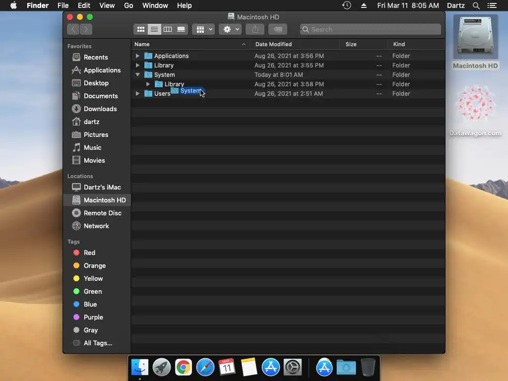This screenshot has width=508, height=381.
Task: Click the Share toolbar button
Action: pyautogui.click(x=255, y=29)
